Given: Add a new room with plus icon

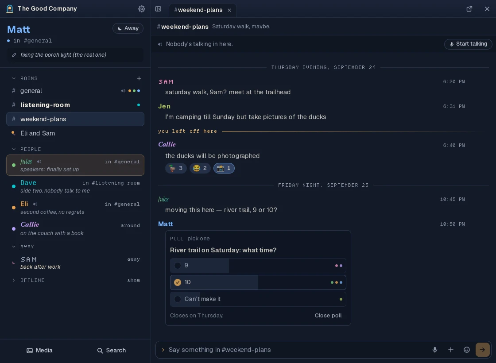Looking at the screenshot, I should (x=139, y=78).
